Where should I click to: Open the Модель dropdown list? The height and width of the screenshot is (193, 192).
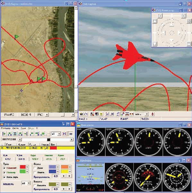(x=29, y=183)
